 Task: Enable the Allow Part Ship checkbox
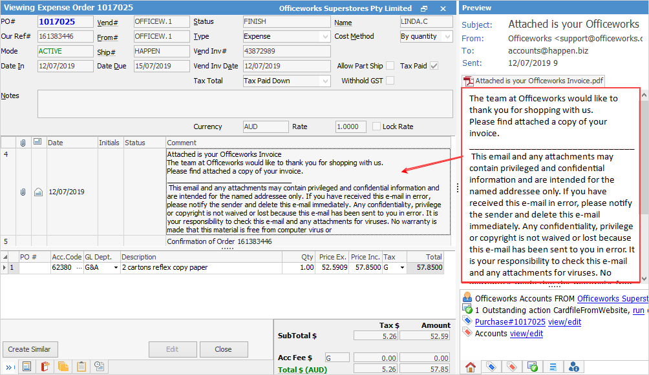pos(390,66)
